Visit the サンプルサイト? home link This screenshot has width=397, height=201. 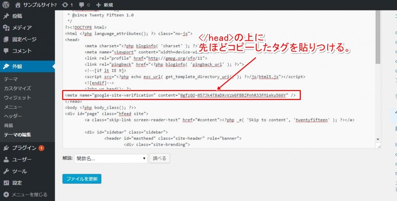click(x=36, y=5)
